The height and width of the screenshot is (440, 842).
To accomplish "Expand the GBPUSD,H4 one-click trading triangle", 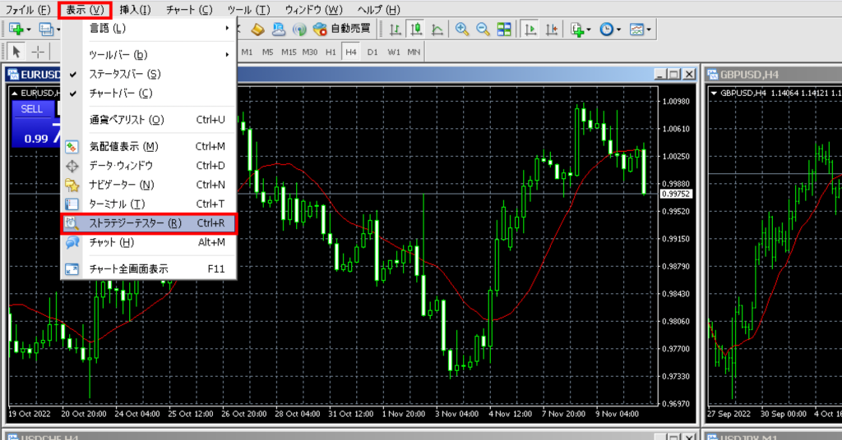I will pyautogui.click(x=714, y=94).
